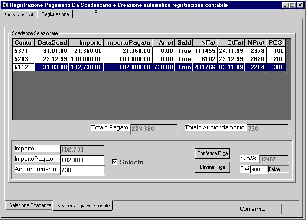The height and width of the screenshot is (220, 306).
Task: Click NFat cell 111455
Action: pyautogui.click(x=205, y=51)
